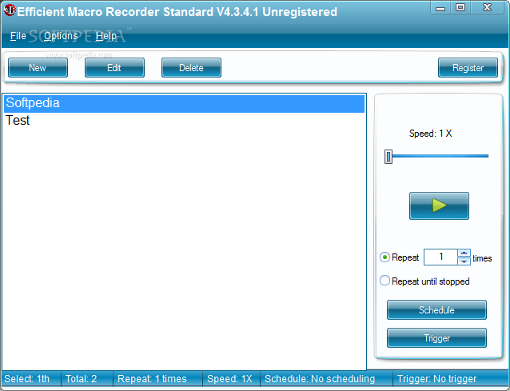Click the app logo in the title bar
Viewport: 510px width, 391px height.
[10, 10]
